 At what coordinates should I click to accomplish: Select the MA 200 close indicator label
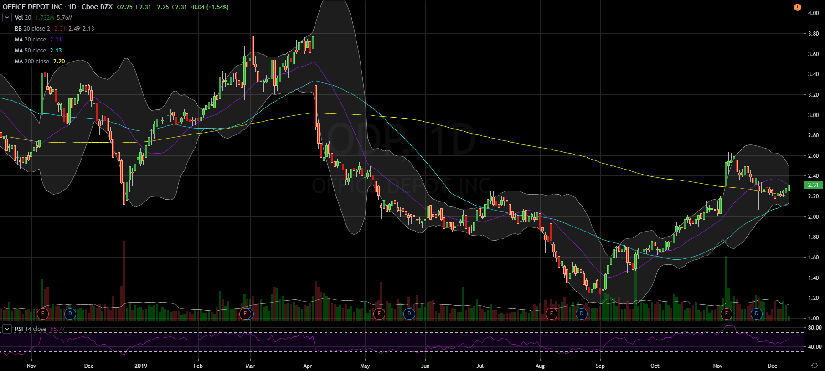pyautogui.click(x=32, y=62)
